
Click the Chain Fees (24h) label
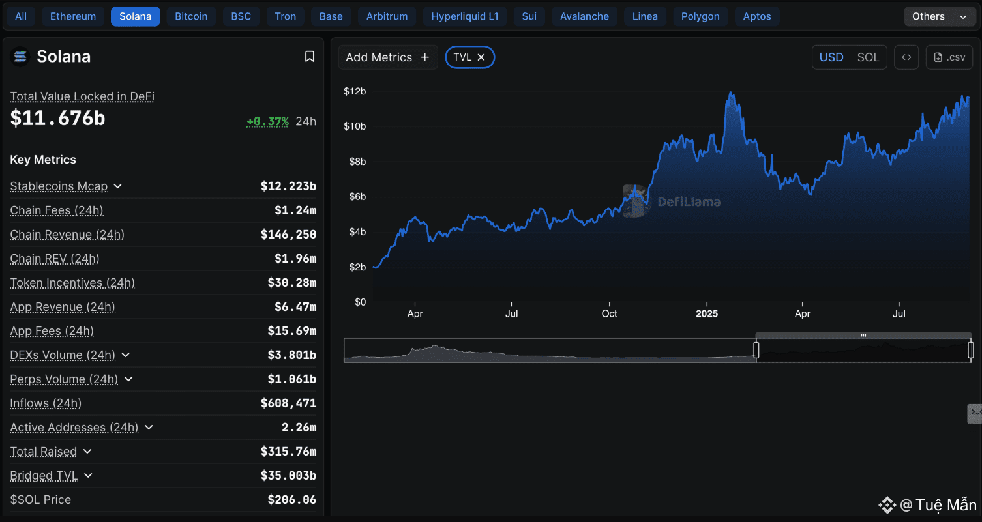(x=57, y=210)
